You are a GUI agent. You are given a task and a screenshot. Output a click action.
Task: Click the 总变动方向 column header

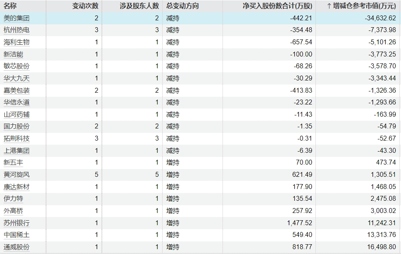pyautogui.click(x=183, y=6)
